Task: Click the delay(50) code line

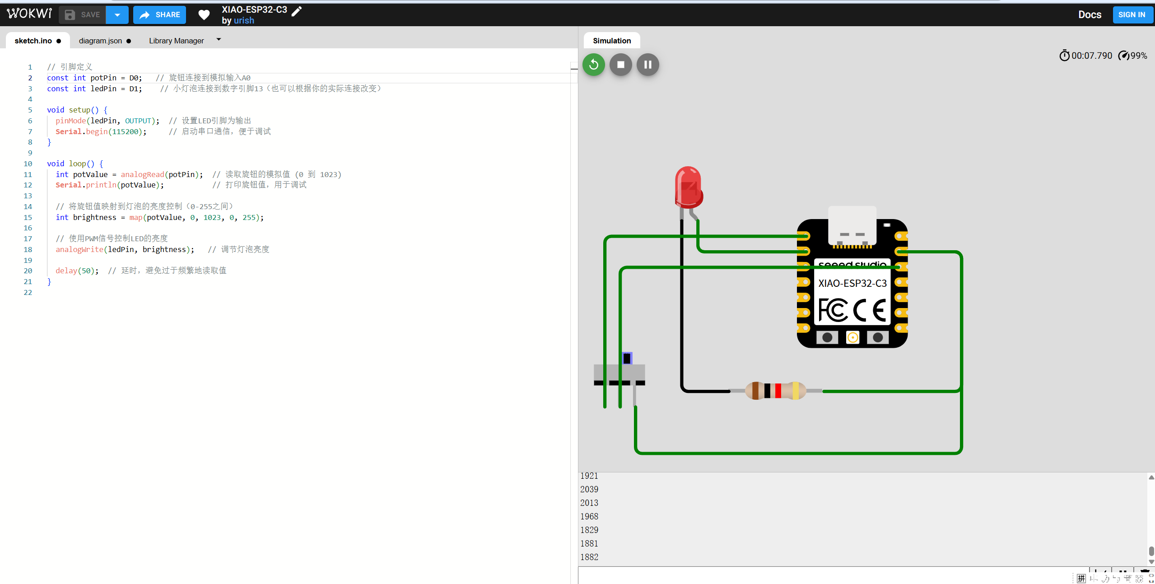Action: click(x=77, y=271)
